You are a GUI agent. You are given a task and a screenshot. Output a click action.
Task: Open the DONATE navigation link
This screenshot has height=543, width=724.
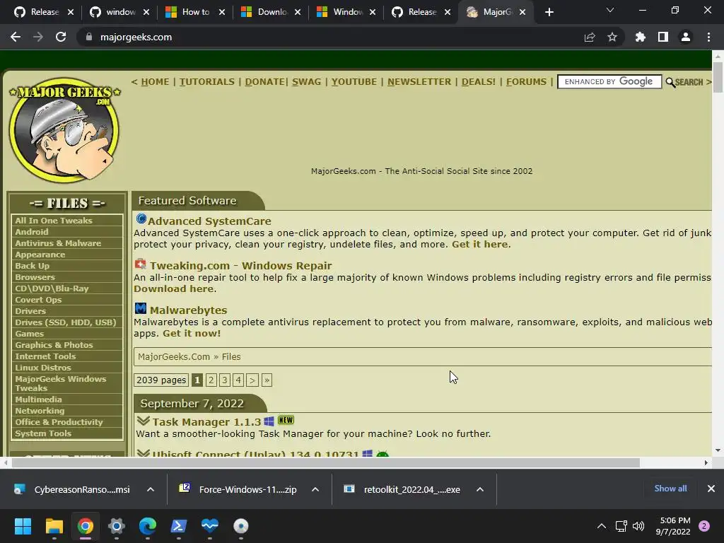pyautogui.click(x=265, y=82)
